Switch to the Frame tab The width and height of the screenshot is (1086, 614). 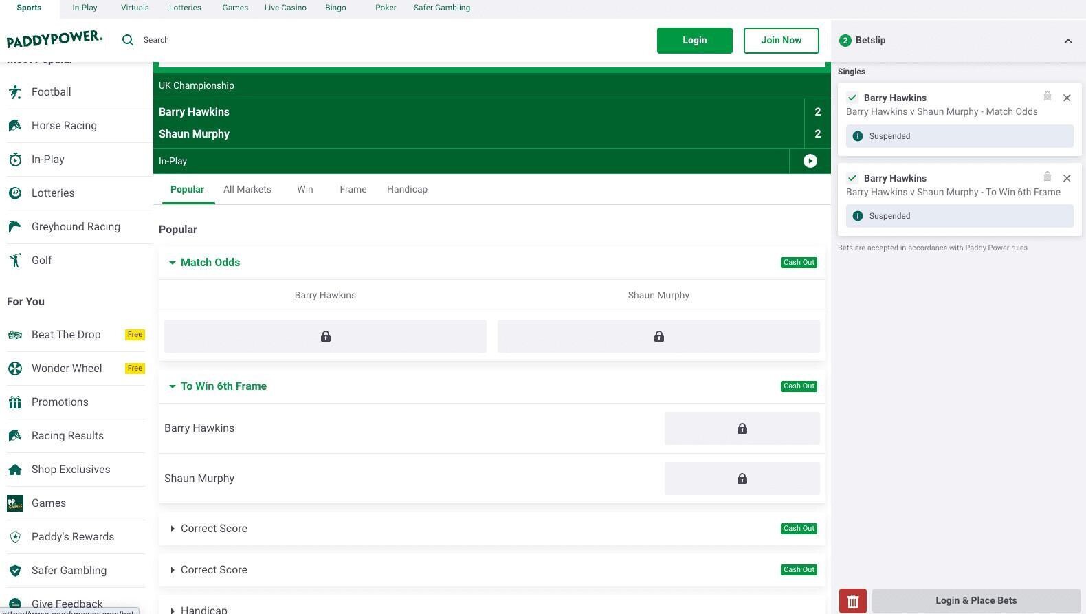353,189
